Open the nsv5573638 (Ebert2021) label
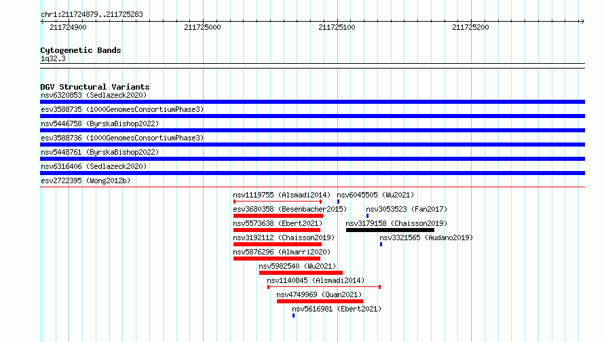Image resolution: width=604 pixels, height=342 pixels. tap(278, 223)
